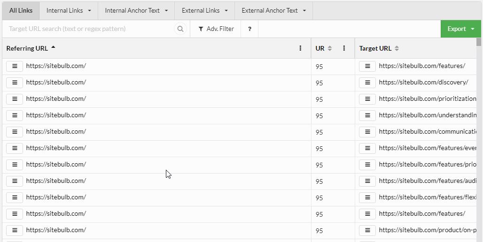The height and width of the screenshot is (242, 483).
Task: Click the question mark help button
Action: coord(249,29)
